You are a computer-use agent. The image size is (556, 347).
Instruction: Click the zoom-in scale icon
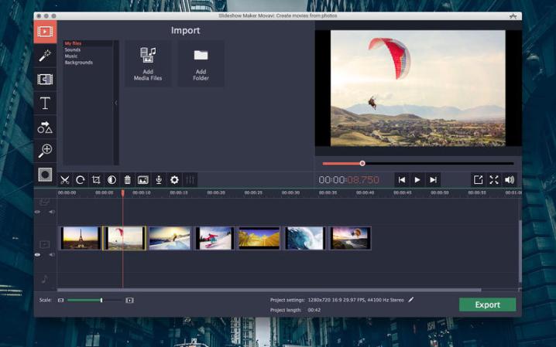tap(129, 301)
